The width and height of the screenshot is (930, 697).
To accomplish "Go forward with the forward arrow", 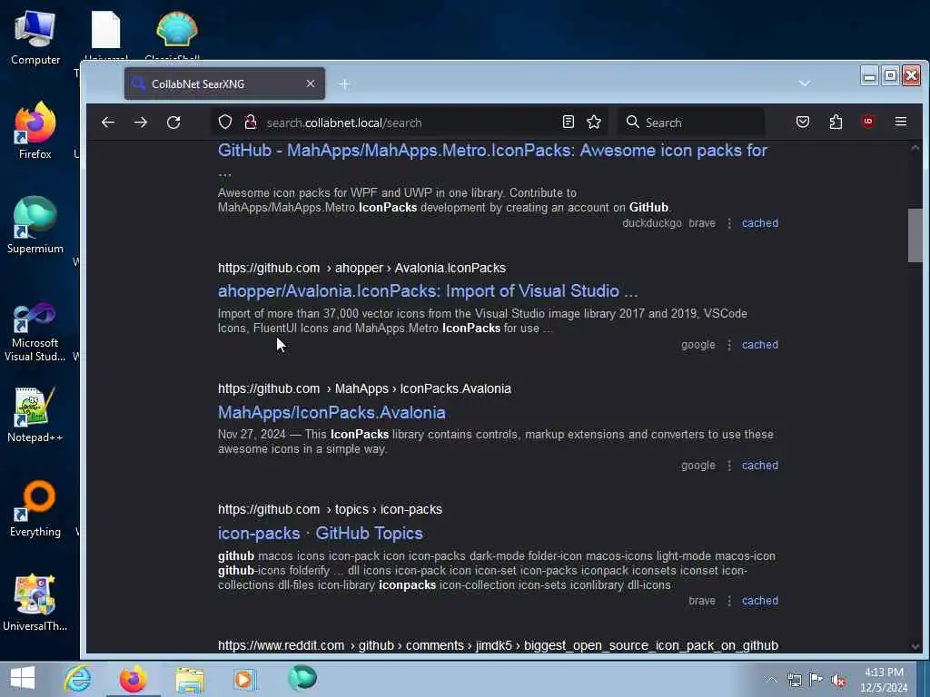I will click(x=141, y=123).
